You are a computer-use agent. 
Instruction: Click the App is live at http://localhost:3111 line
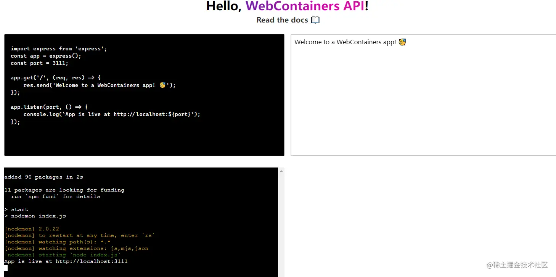coord(66,261)
